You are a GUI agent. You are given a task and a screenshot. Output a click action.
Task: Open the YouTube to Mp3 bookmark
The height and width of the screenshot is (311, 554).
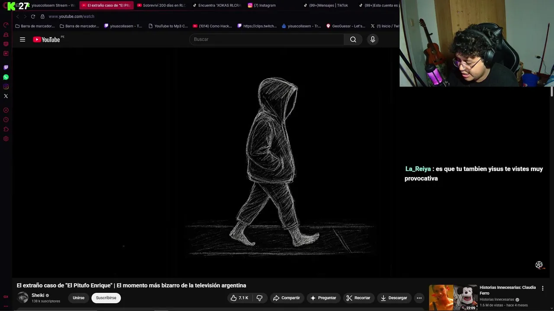(168, 26)
